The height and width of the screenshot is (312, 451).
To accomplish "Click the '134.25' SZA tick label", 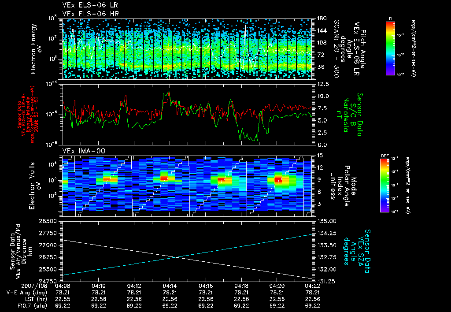I will point(326,233).
